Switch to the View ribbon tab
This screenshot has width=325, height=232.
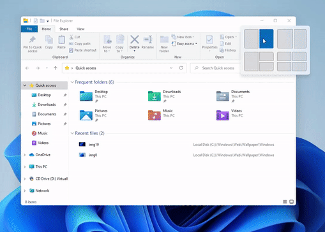coord(80,29)
